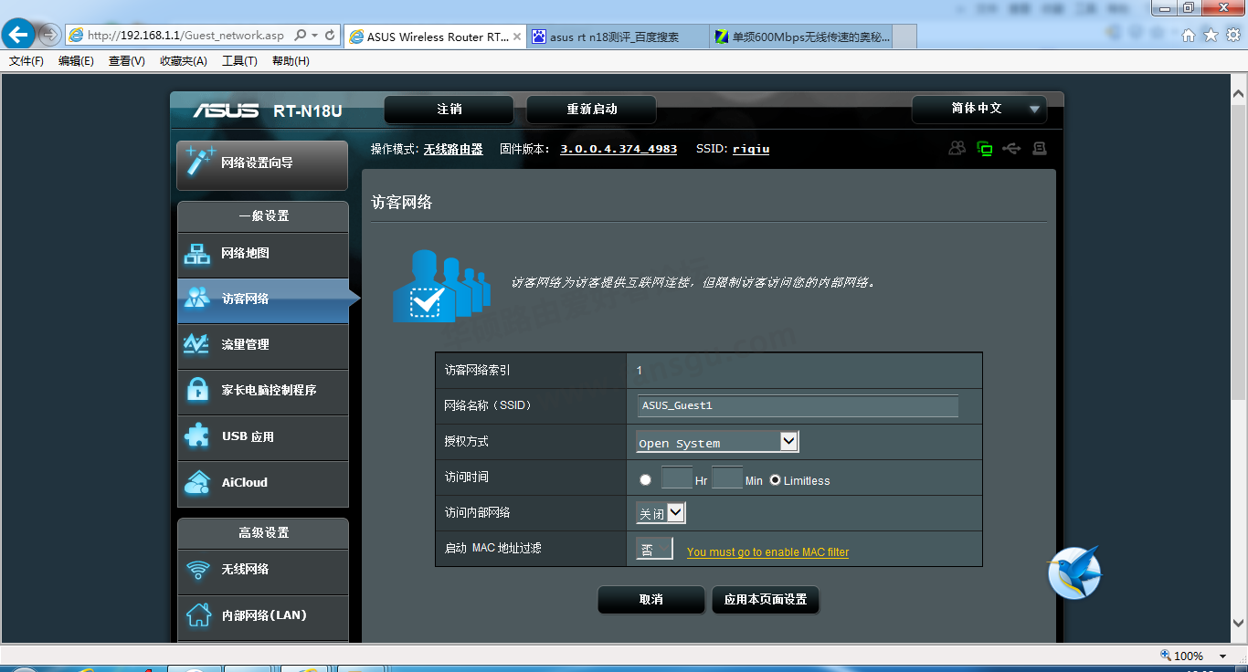Click the 重新启动 reboot button
The height and width of the screenshot is (672, 1248).
591,110
